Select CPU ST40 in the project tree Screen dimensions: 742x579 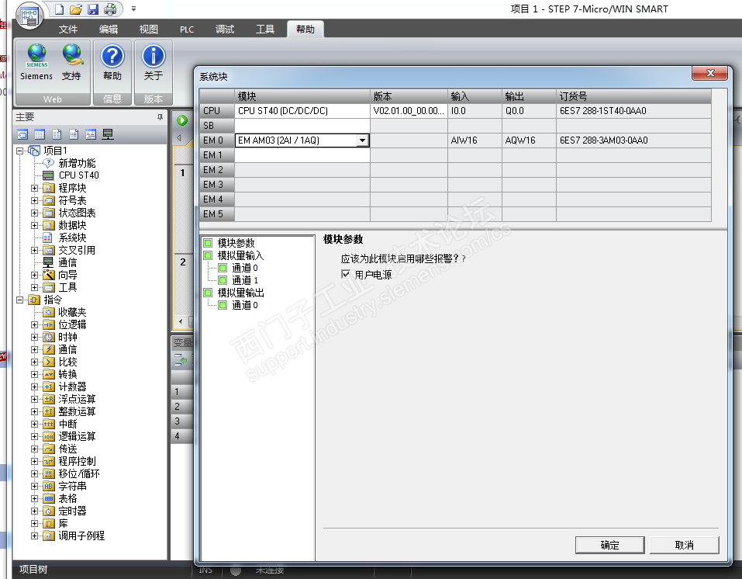(x=79, y=175)
